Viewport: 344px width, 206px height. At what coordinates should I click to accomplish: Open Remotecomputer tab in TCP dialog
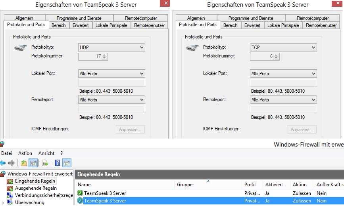click(313, 18)
